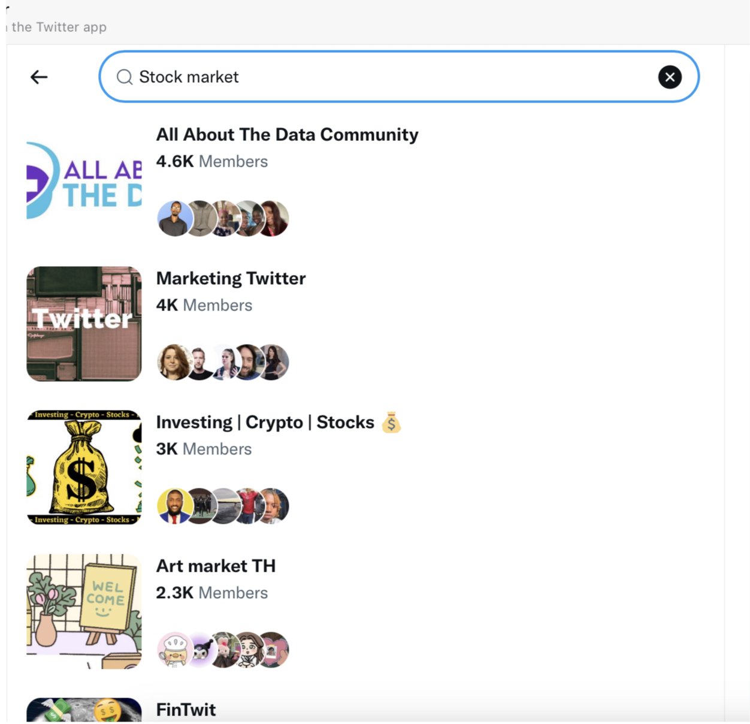Screen dimensions: 750x724
Task: Click the magnifying glass search icon
Action: click(125, 77)
